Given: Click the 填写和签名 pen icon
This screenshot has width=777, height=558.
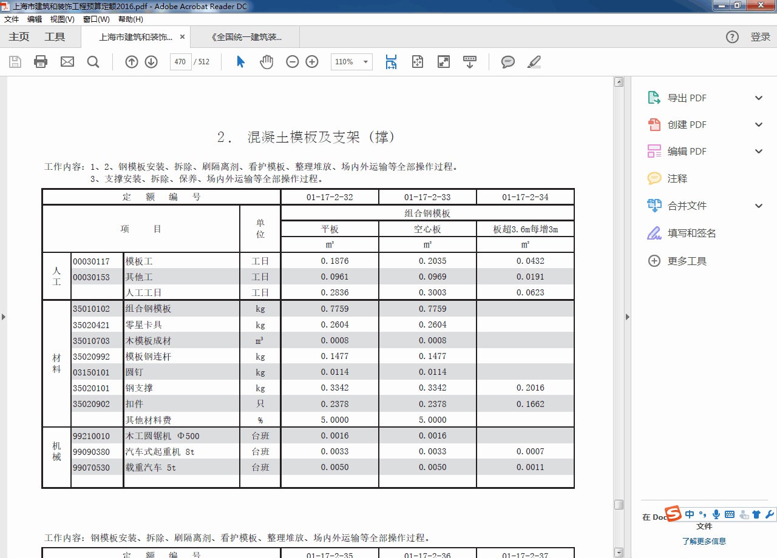Looking at the screenshot, I should [654, 233].
